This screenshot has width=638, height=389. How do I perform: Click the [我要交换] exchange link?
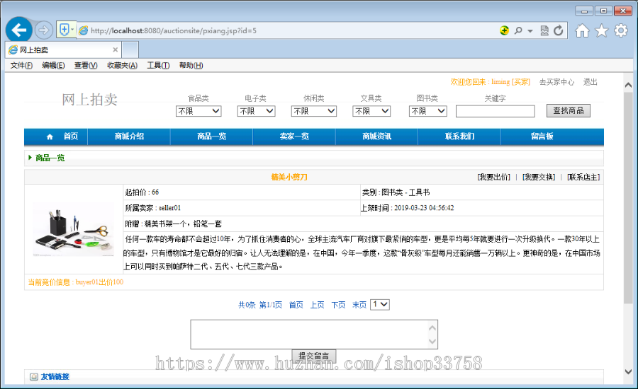(x=539, y=177)
